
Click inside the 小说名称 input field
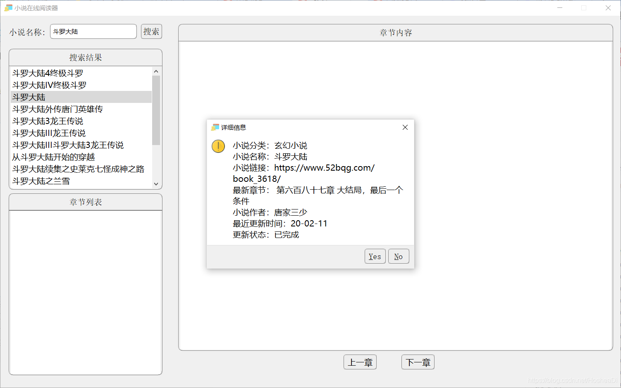coord(93,31)
